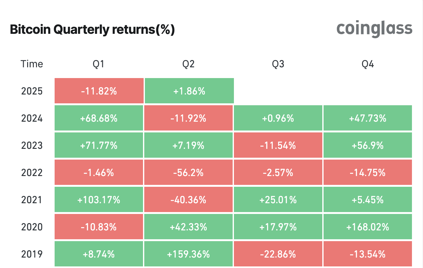Viewport: 423px width, 268px height.
Task: Click the 2021 Q1 +103.17% cell
Action: pyautogui.click(x=99, y=200)
